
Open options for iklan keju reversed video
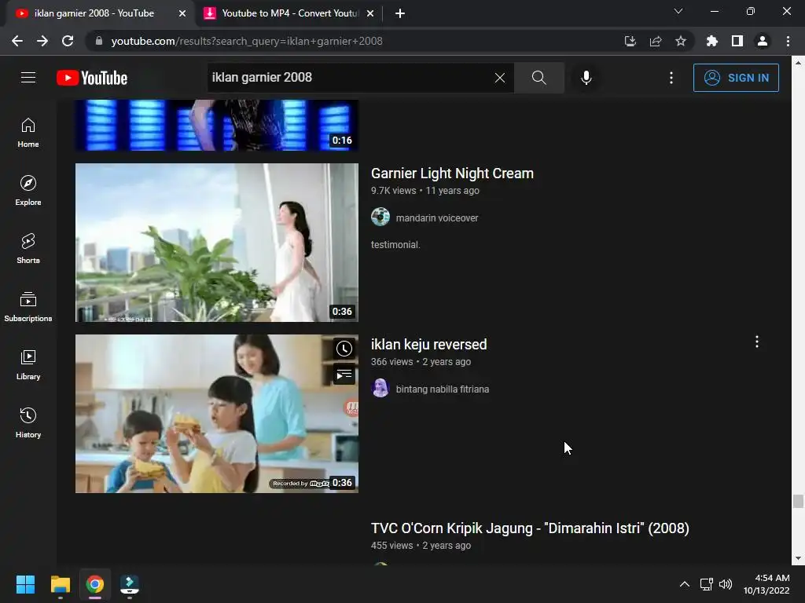point(757,342)
